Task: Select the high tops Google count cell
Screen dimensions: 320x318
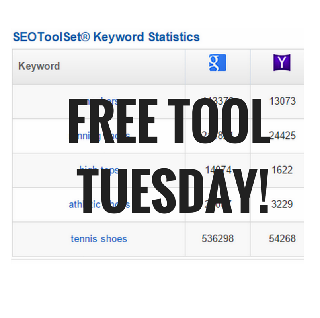Action: (218, 170)
